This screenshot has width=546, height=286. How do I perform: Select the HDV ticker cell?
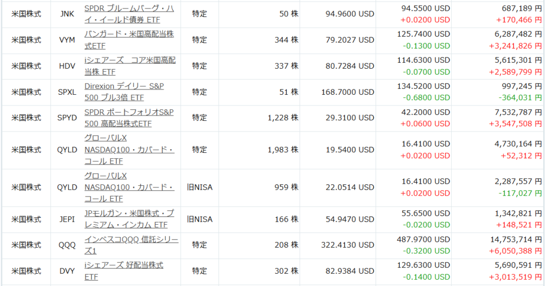pos(67,66)
